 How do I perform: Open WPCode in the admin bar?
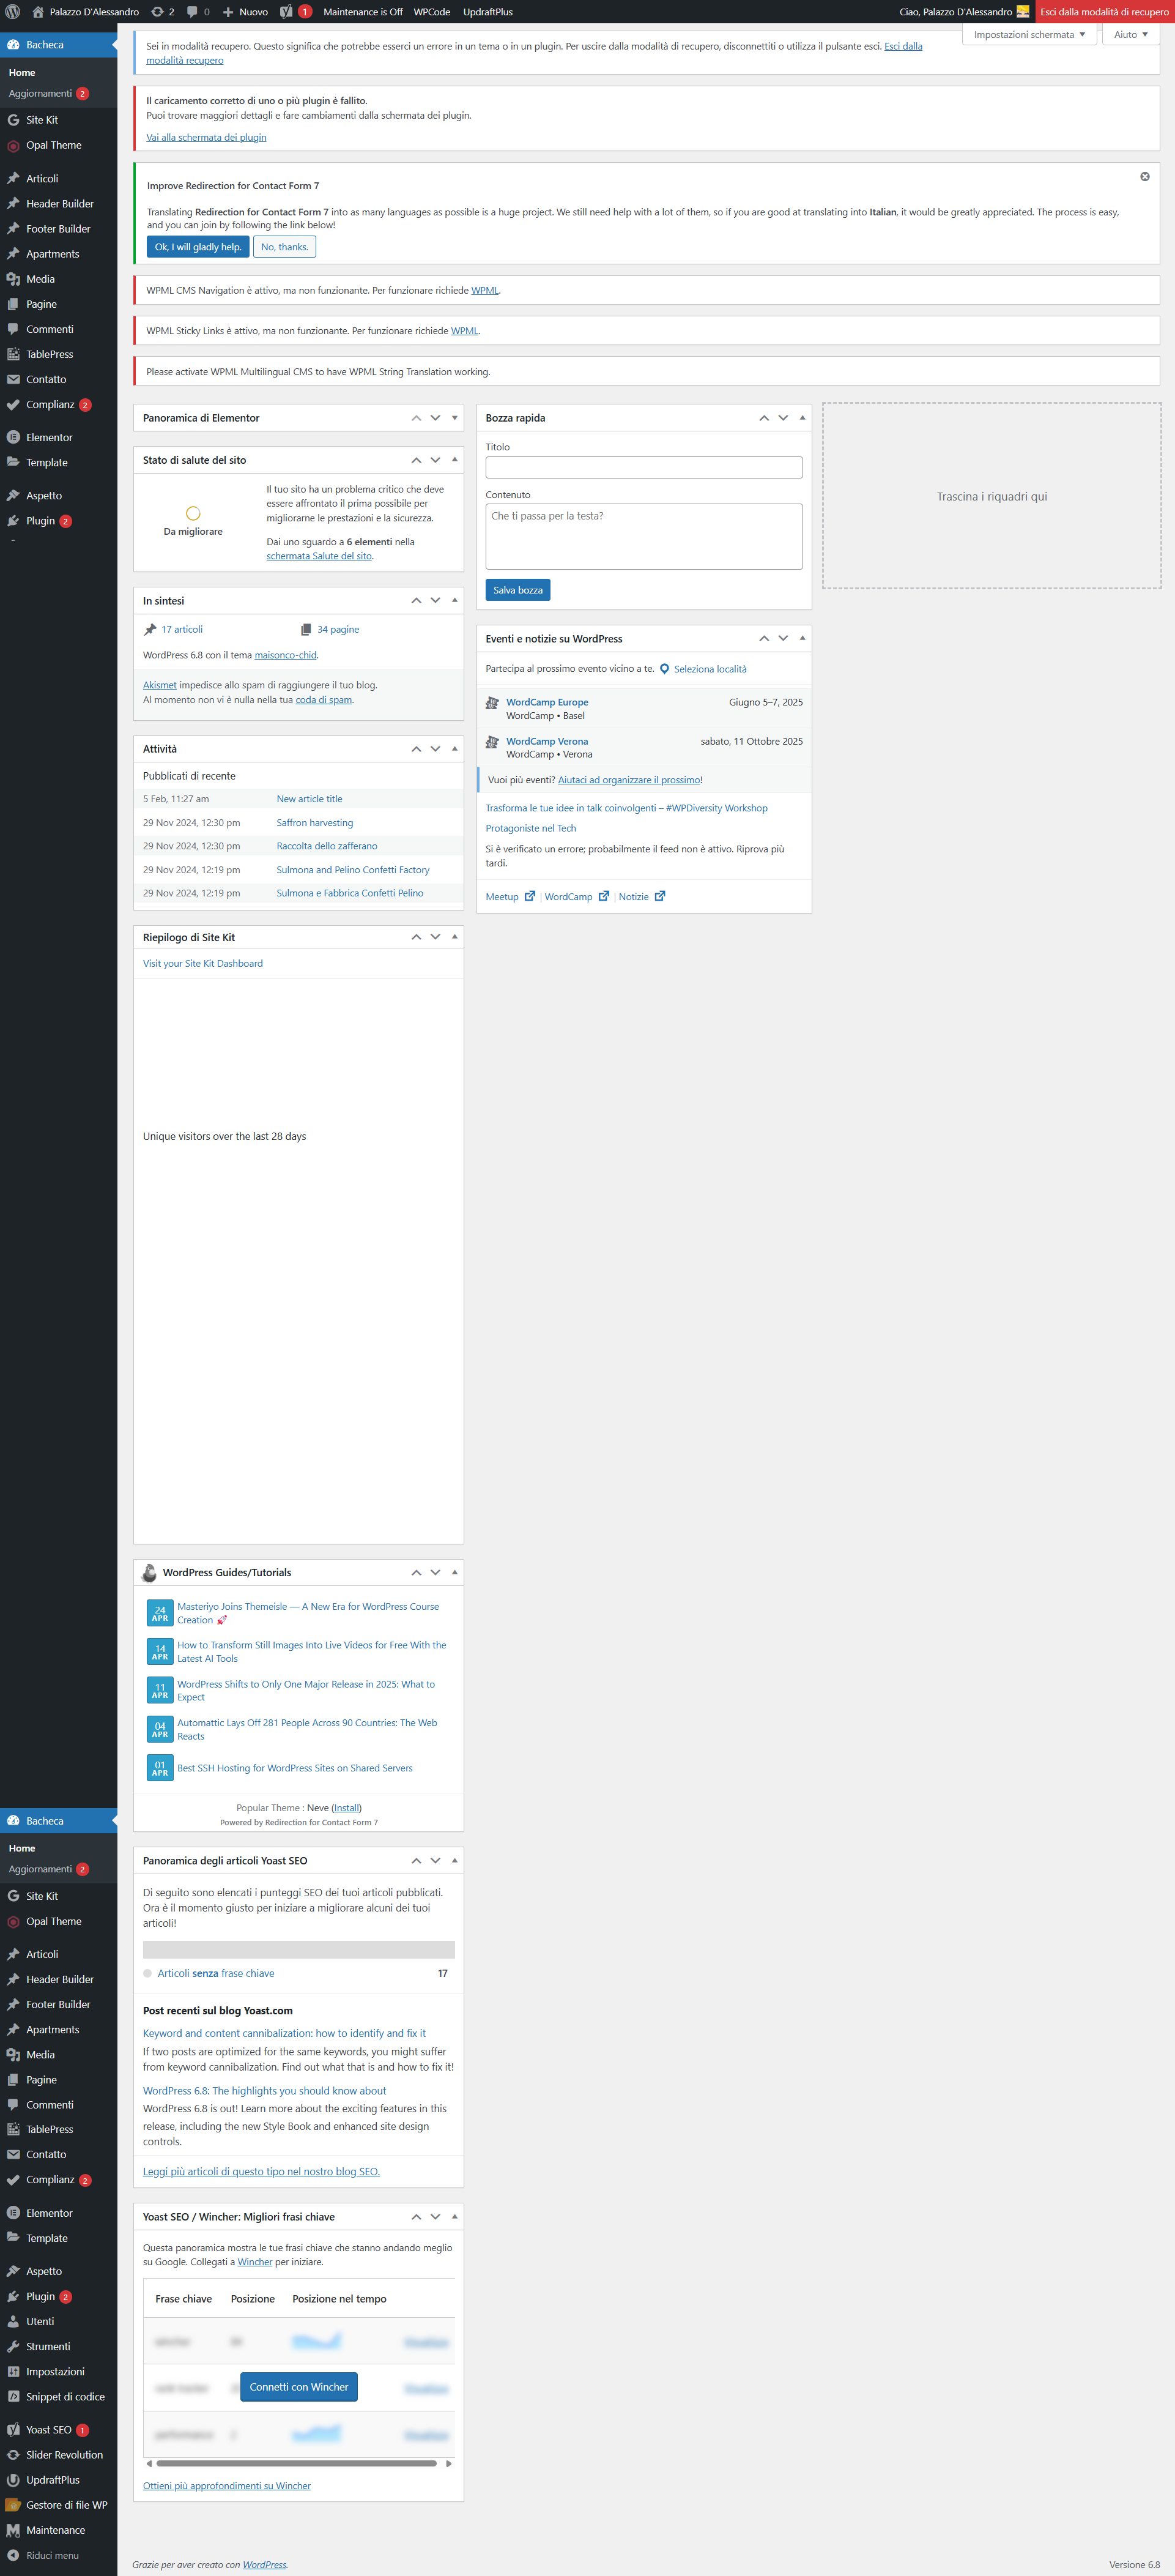click(x=432, y=12)
